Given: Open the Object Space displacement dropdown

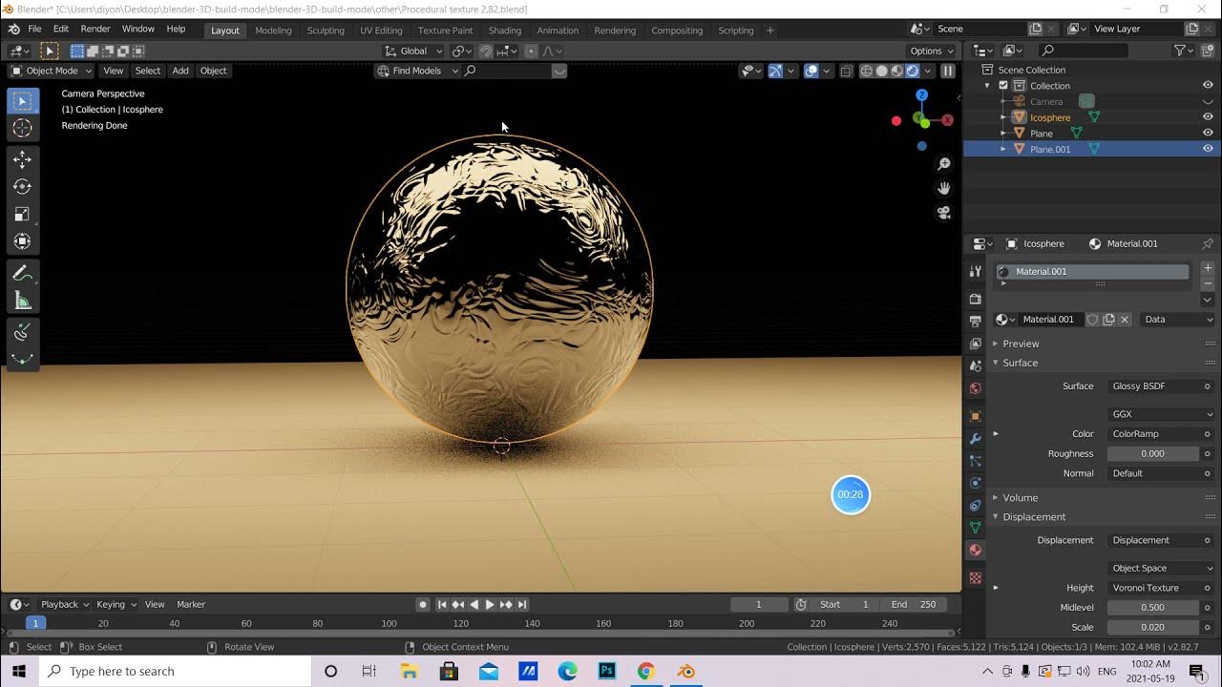Looking at the screenshot, I should tap(1162, 568).
